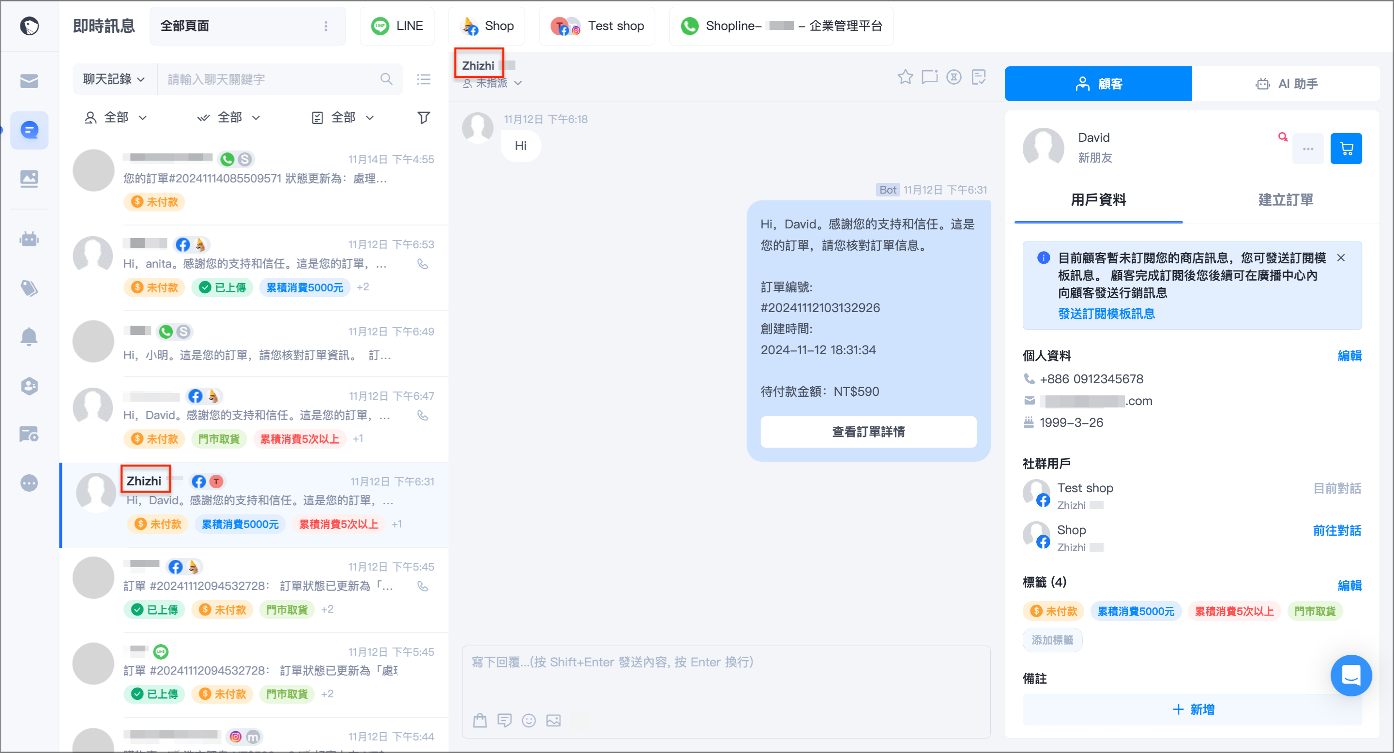
Task: Switch to the 顧客 panel tab
Action: pos(1098,84)
